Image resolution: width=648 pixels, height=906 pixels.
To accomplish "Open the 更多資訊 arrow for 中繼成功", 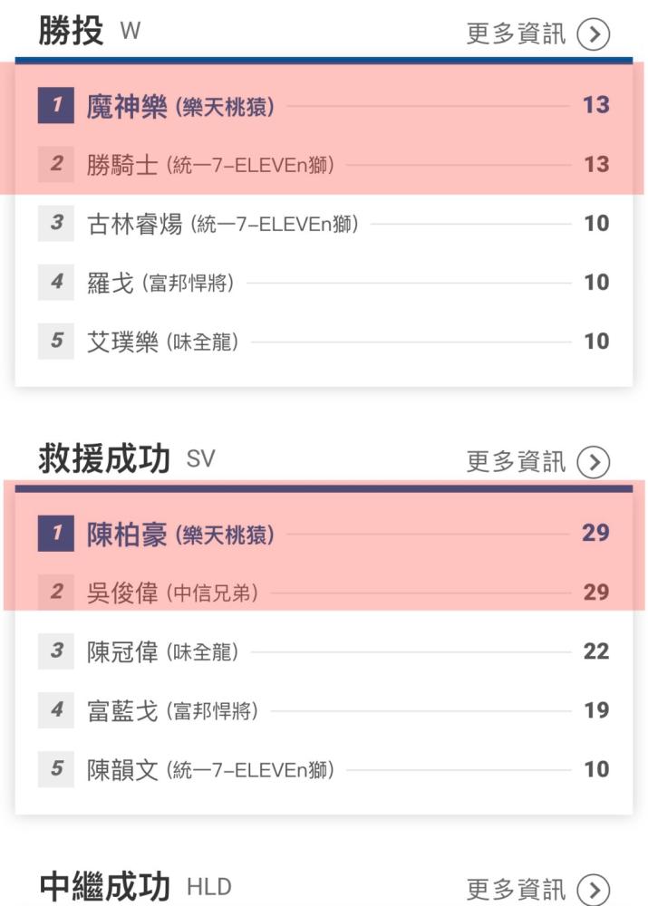I will 593,889.
